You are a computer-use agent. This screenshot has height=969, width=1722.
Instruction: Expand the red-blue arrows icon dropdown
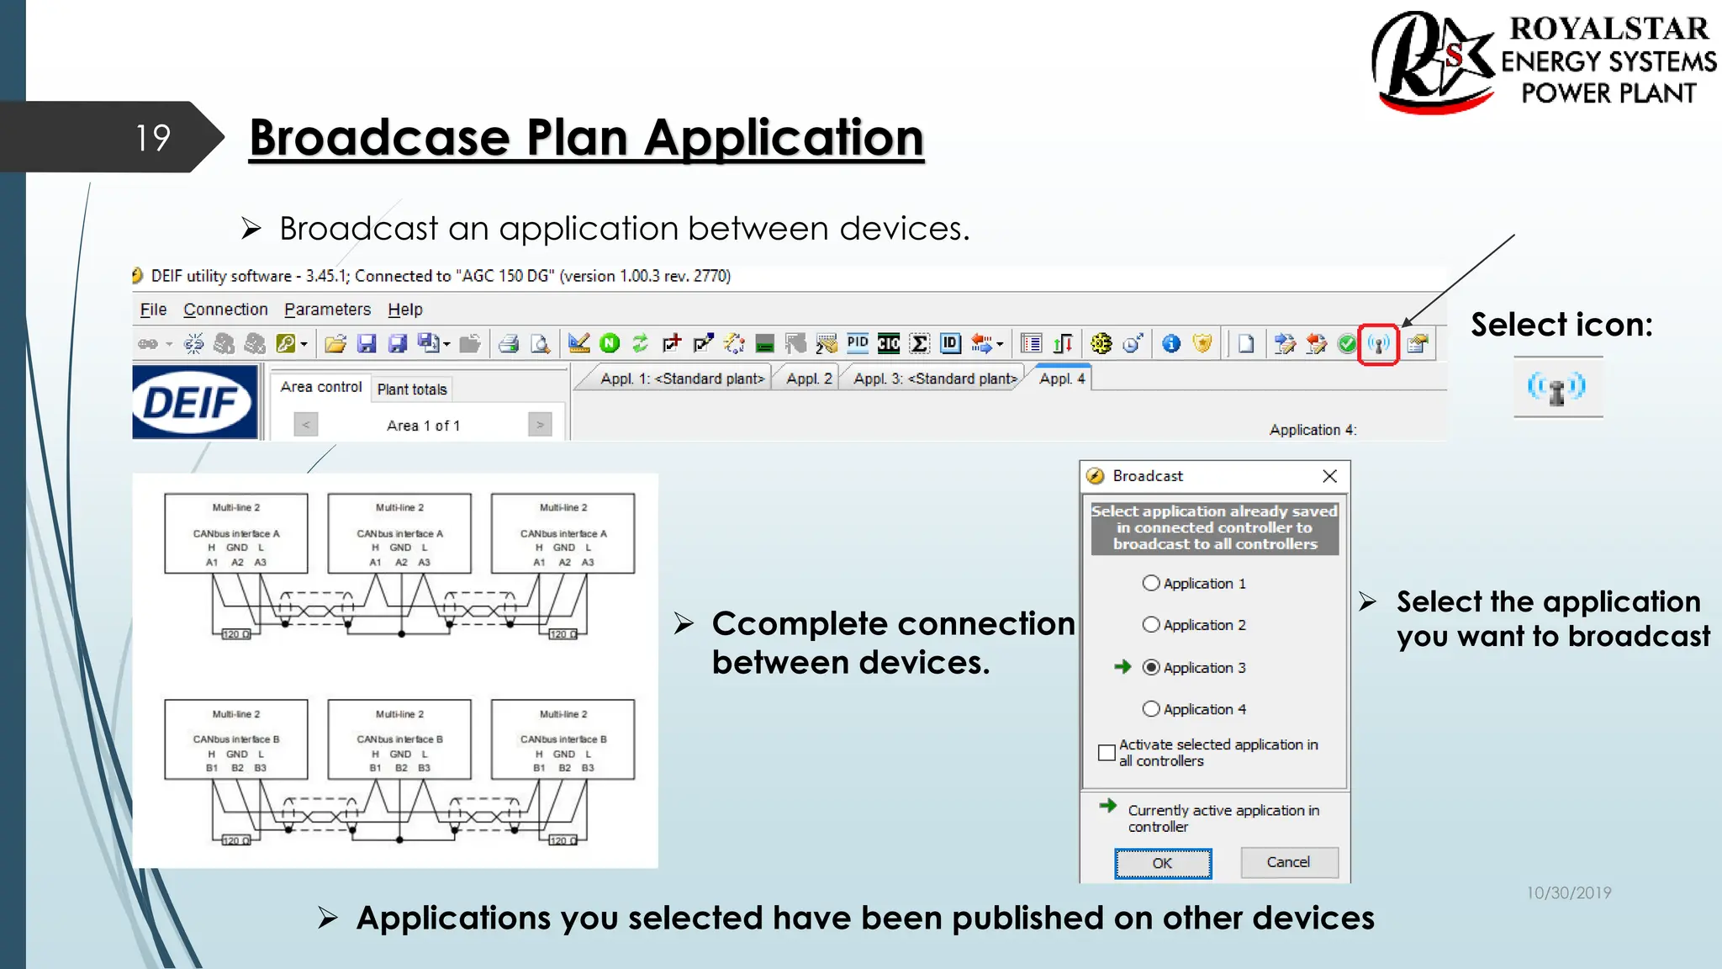coord(1000,344)
